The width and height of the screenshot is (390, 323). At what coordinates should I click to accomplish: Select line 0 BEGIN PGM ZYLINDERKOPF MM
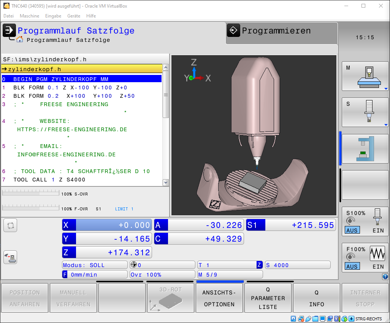click(82, 79)
